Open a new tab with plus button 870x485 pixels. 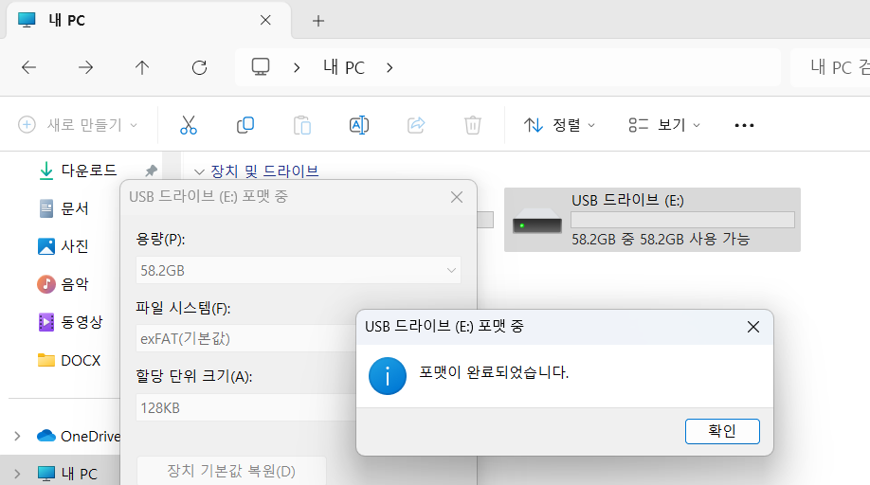click(x=317, y=21)
